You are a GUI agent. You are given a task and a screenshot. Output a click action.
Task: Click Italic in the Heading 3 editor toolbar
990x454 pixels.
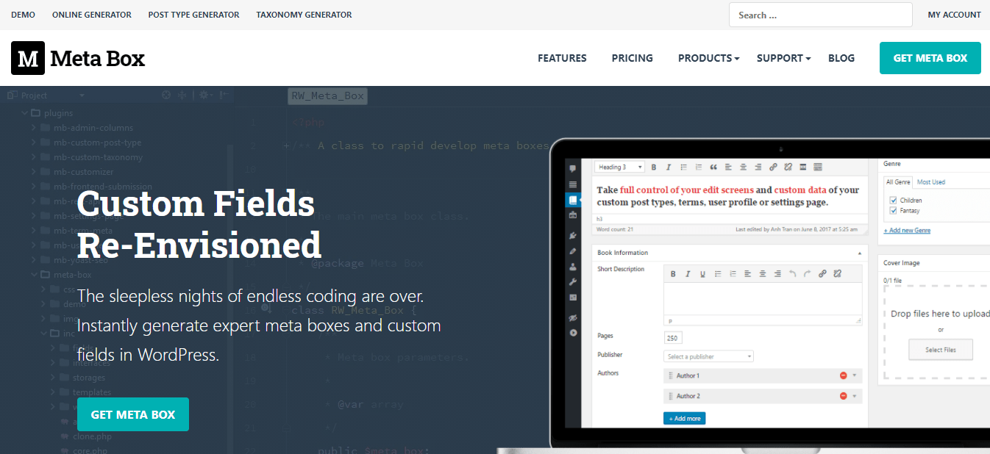[668, 167]
